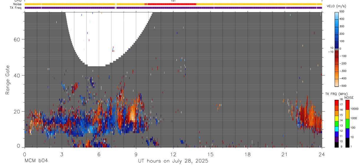Select the green swatch in NOISE legend
The width and height of the screenshot is (362, 167).
[347, 124]
